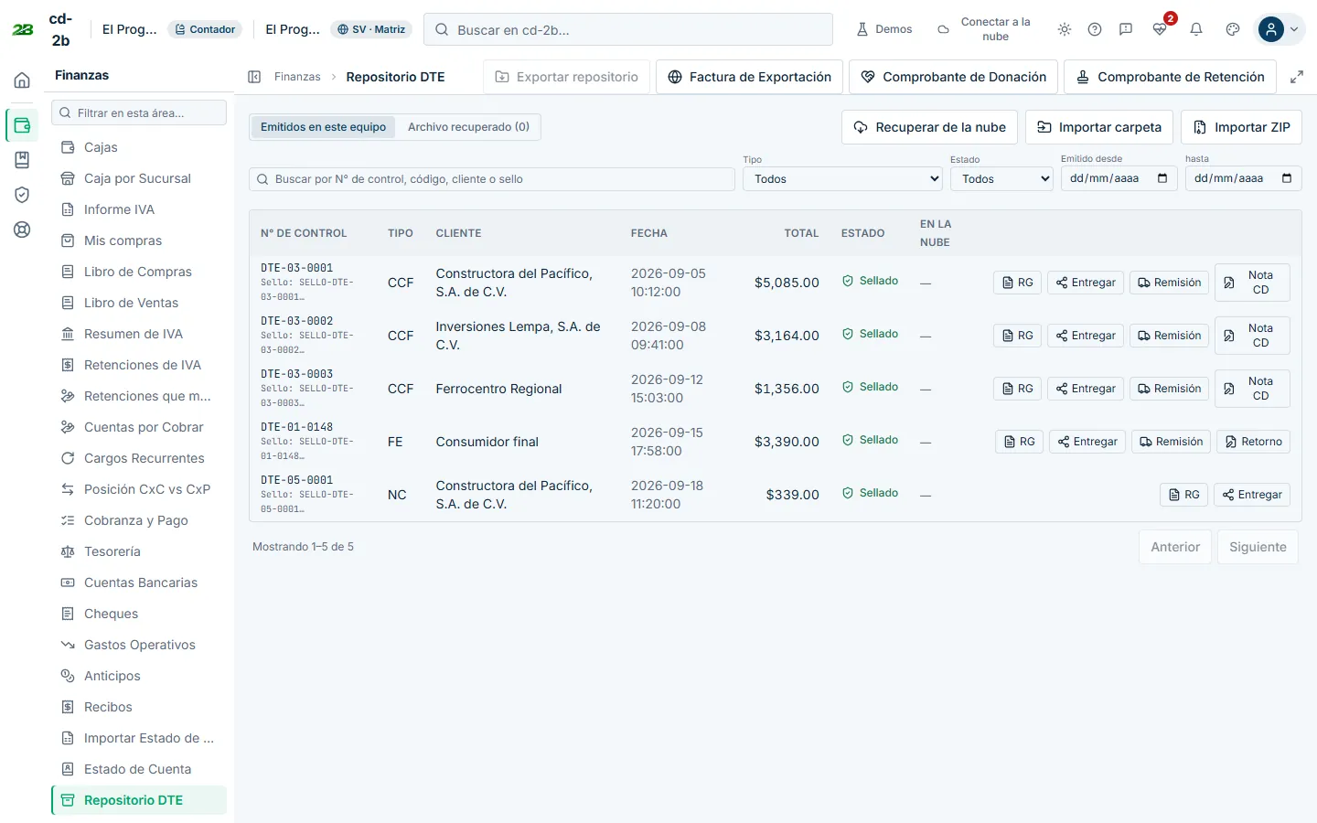Viewport: 1317px width, 823px height.
Task: Open the help question mark icon
Action: (x=1095, y=29)
